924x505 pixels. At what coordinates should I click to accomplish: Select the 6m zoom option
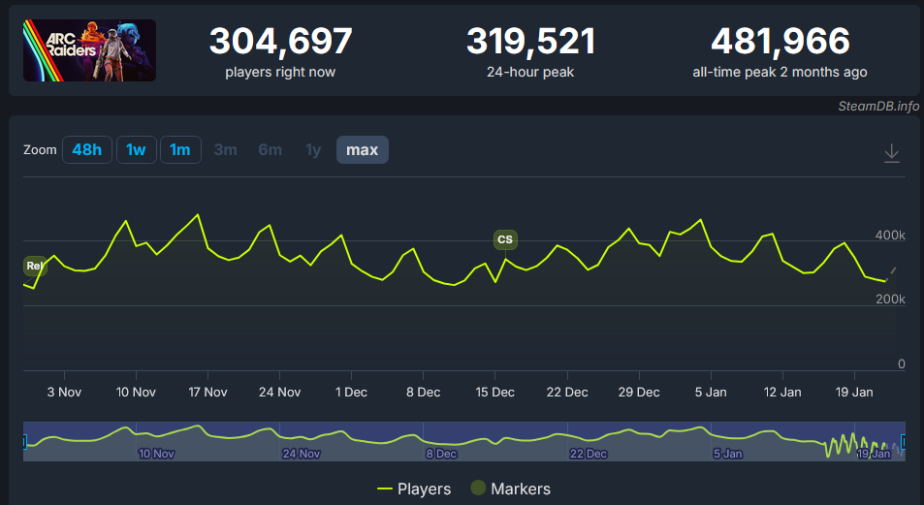point(270,149)
